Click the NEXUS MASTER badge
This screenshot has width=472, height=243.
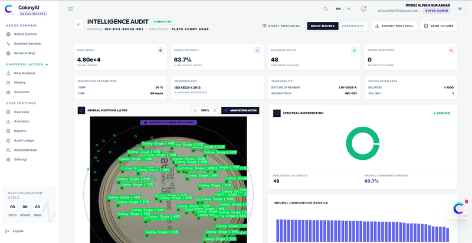coord(33,14)
